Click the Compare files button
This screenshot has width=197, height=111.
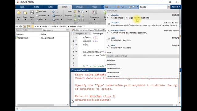coord(41,16)
